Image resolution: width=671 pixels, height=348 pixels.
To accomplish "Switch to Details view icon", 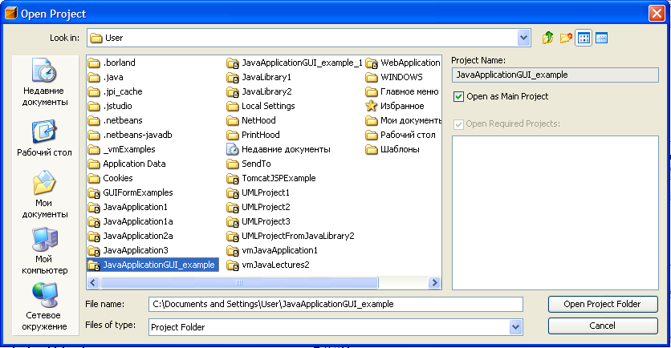I will tap(602, 38).
